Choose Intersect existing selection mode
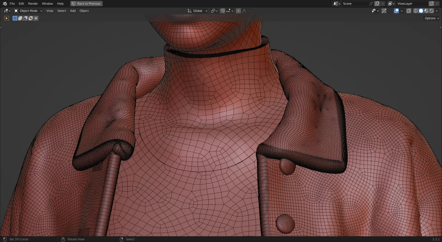The height and width of the screenshot is (242, 442). tap(36, 18)
